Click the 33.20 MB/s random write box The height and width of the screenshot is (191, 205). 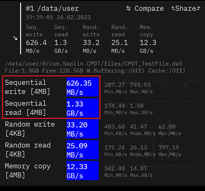click(x=82, y=129)
